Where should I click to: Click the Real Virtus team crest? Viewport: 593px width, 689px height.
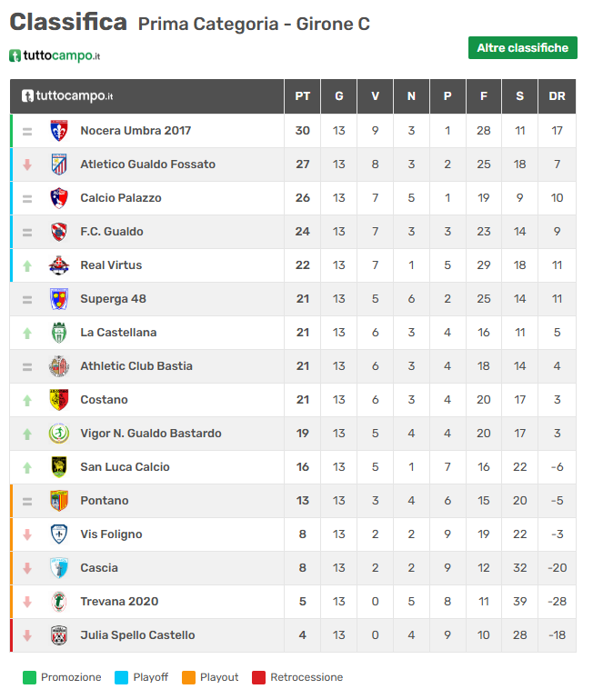point(59,265)
